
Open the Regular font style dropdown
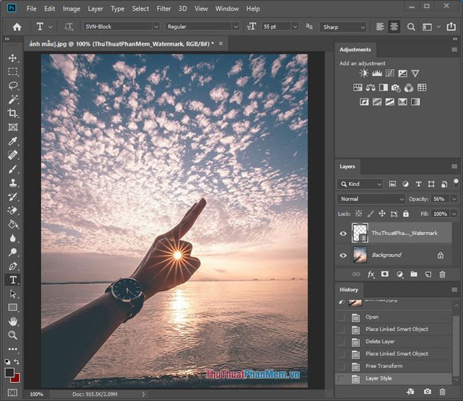click(x=235, y=27)
